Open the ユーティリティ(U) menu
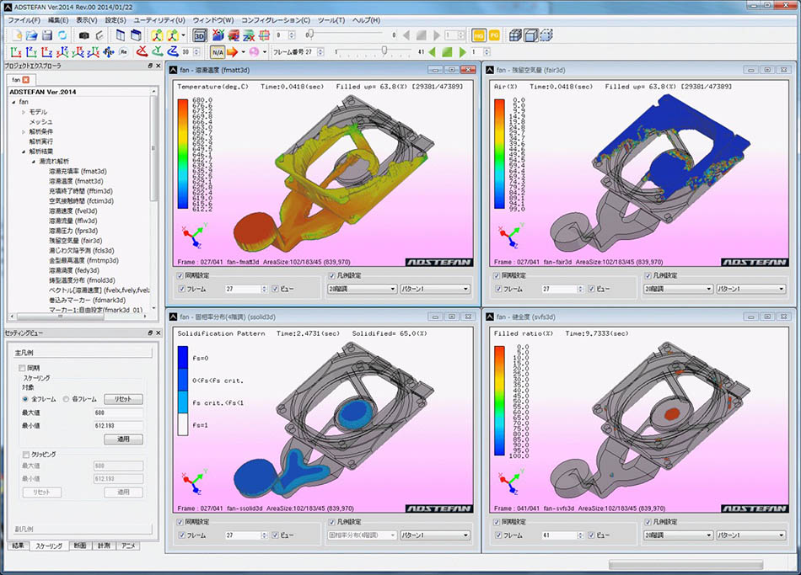The image size is (801, 575). pos(159,20)
